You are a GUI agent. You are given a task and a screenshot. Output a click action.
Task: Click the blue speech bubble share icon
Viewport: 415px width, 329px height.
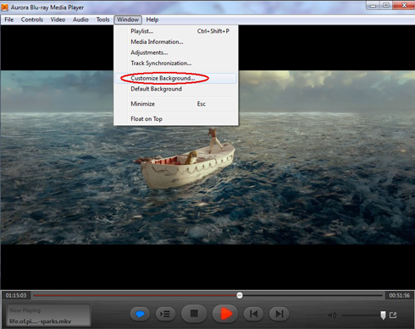coord(140,314)
